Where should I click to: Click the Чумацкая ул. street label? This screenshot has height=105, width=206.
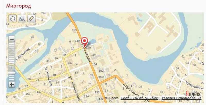[x=194, y=85]
